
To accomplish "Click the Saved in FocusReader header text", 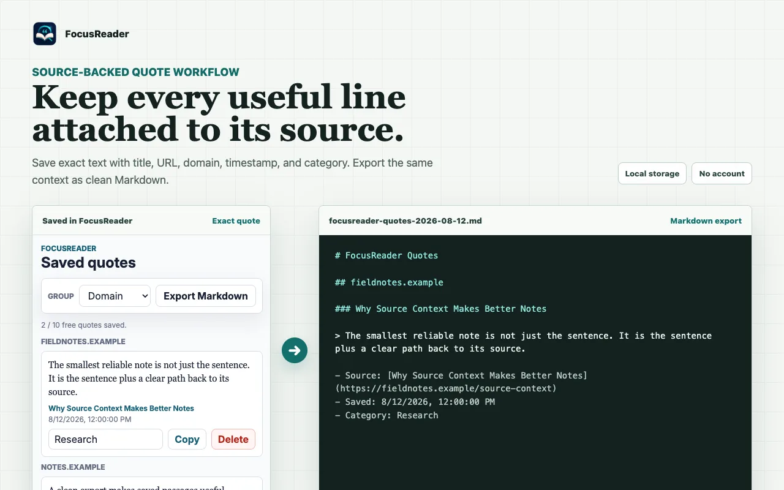I will coord(88,221).
